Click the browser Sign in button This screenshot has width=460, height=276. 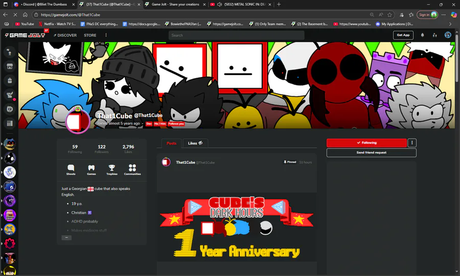point(427,15)
